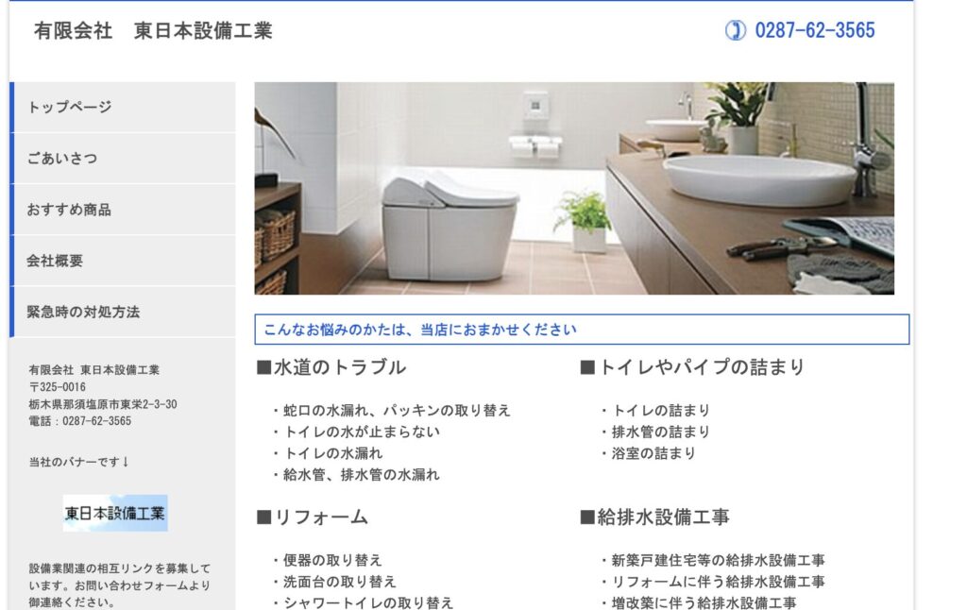Image resolution: width=967 pixels, height=610 pixels.
Task: Go to the ごあいさつ page
Action: pos(123,158)
